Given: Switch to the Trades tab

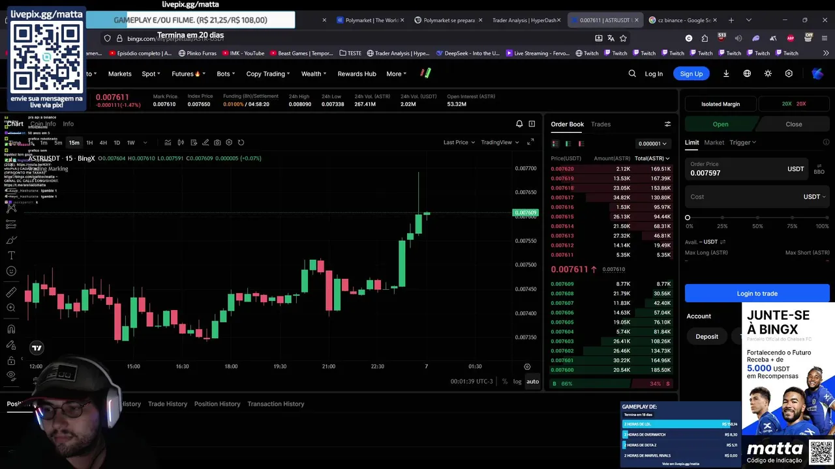Looking at the screenshot, I should pyautogui.click(x=601, y=124).
